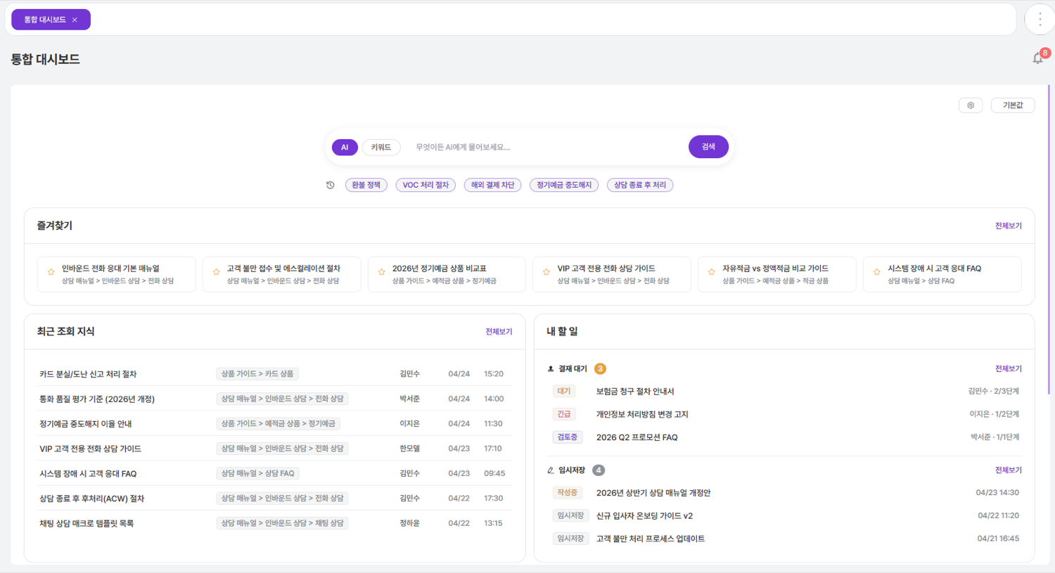The height and width of the screenshot is (573, 1055).
Task: Focus the AI search input field
Action: 547,147
